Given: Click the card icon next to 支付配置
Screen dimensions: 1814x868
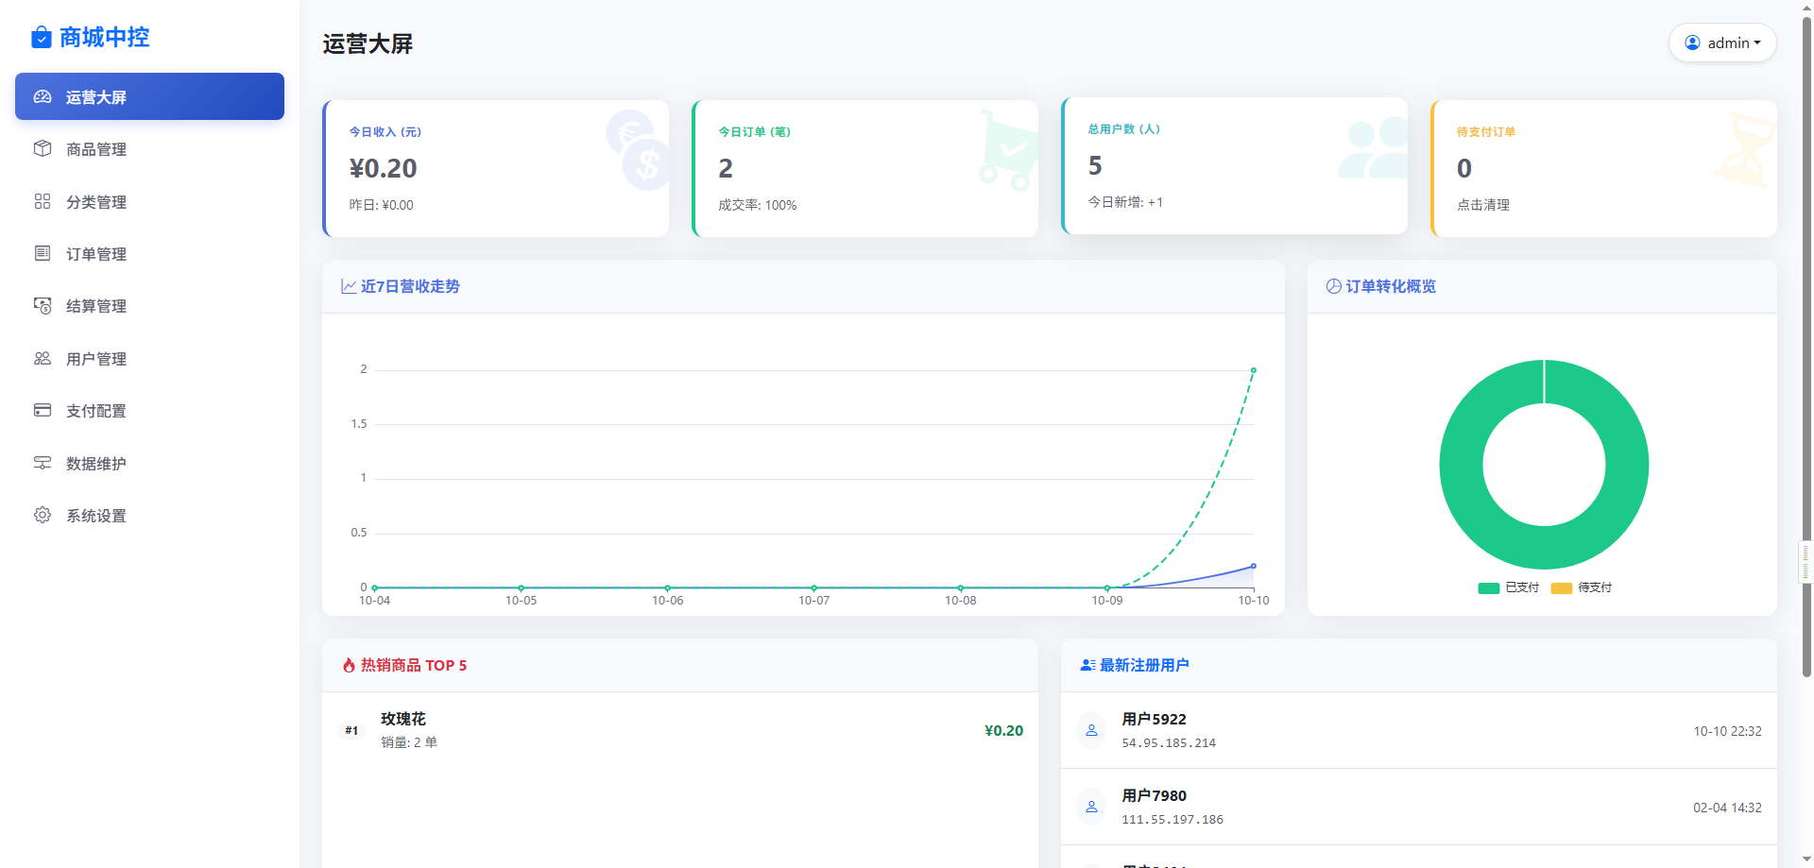Looking at the screenshot, I should pyautogui.click(x=43, y=410).
